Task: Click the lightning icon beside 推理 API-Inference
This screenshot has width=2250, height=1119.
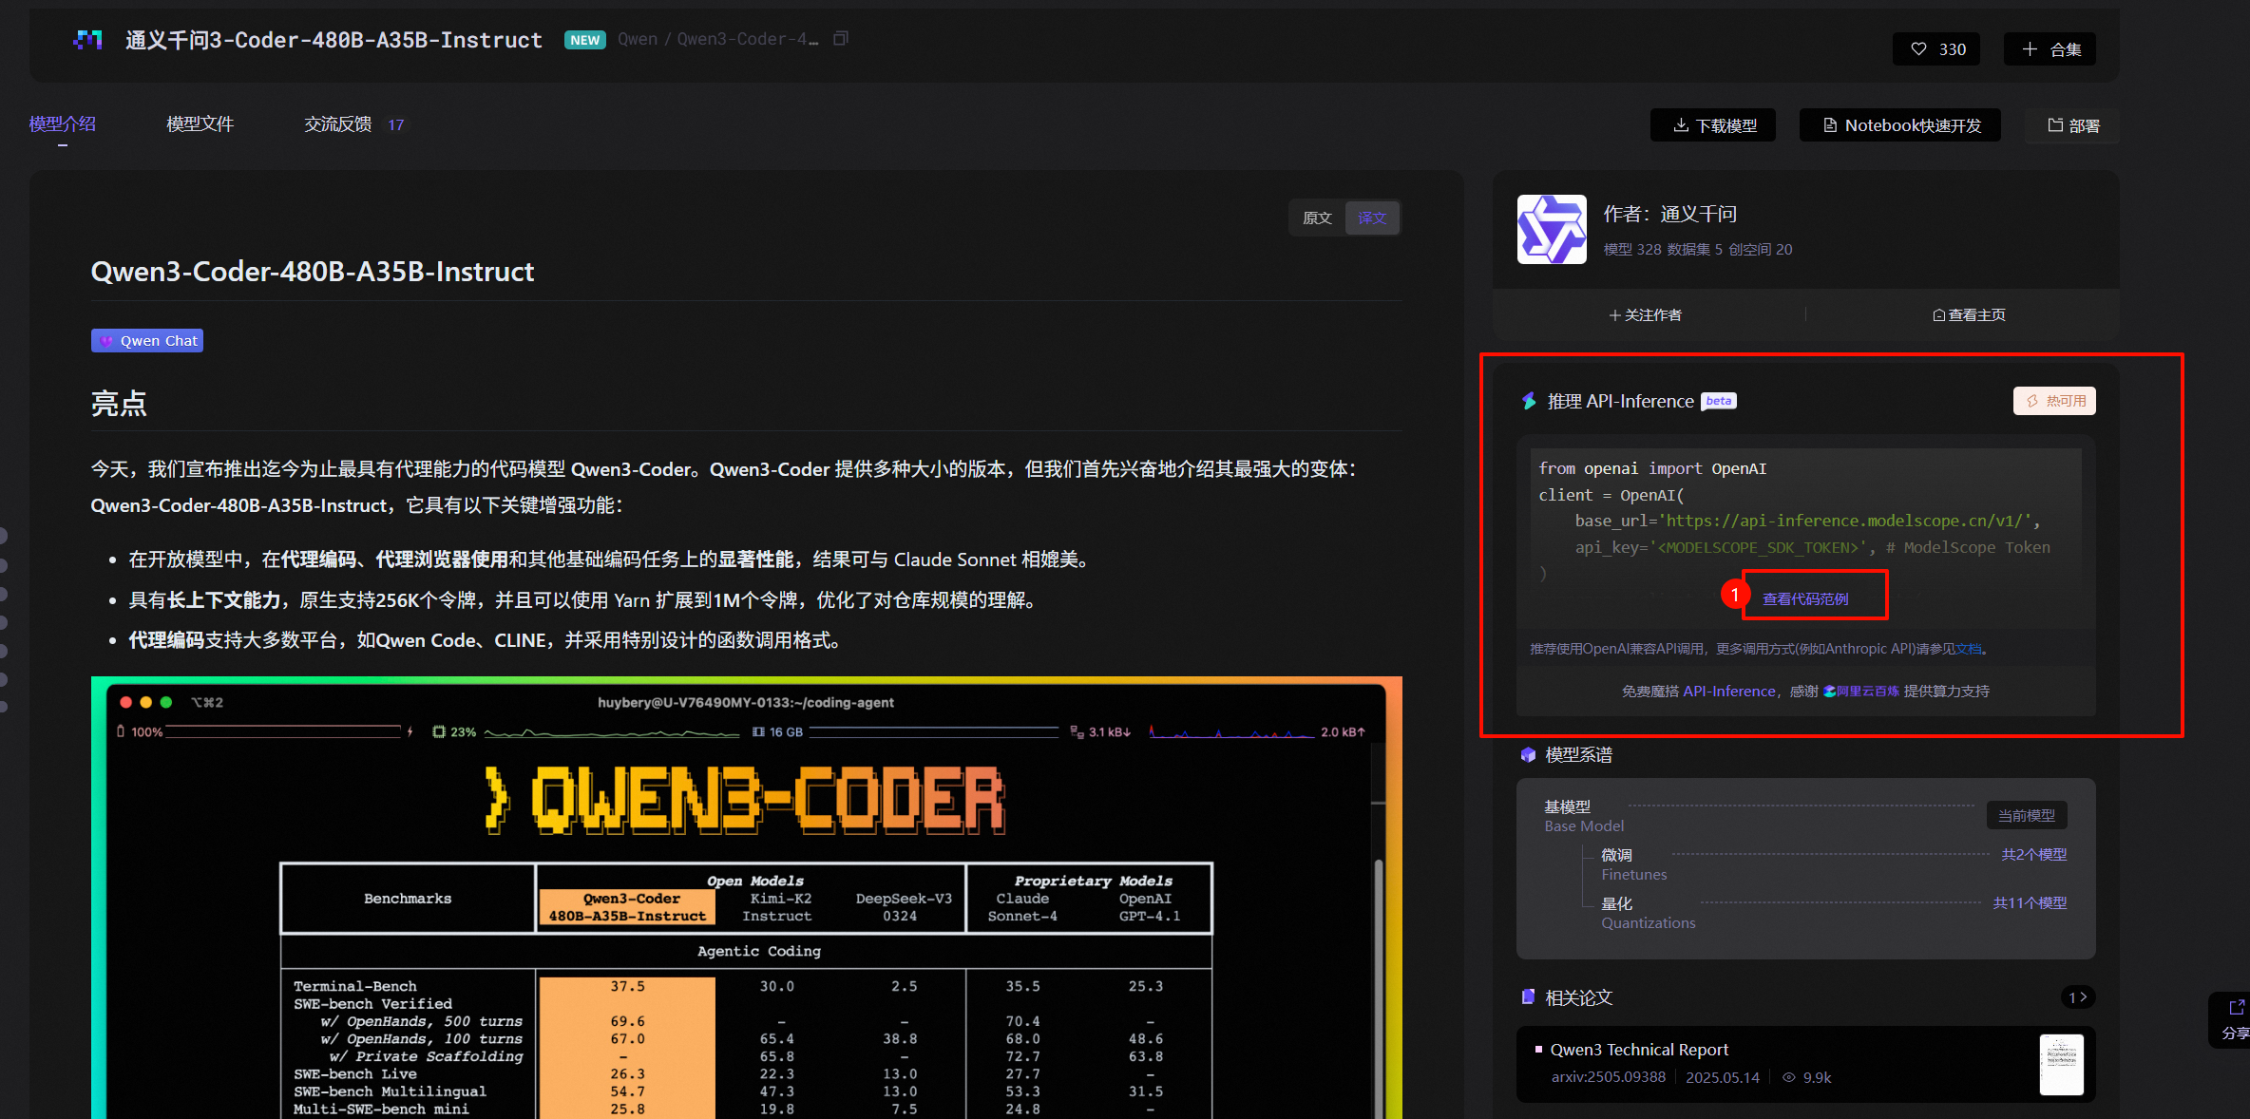Action: point(1528,401)
